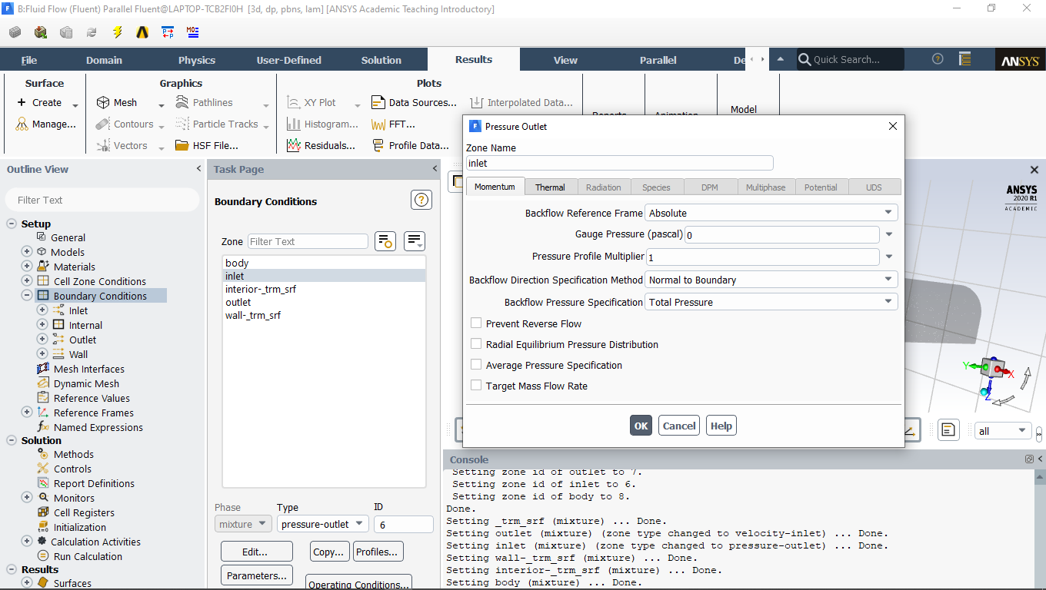Enable Prevent Reverse Flow checkbox
1046x590 pixels.
476,324
